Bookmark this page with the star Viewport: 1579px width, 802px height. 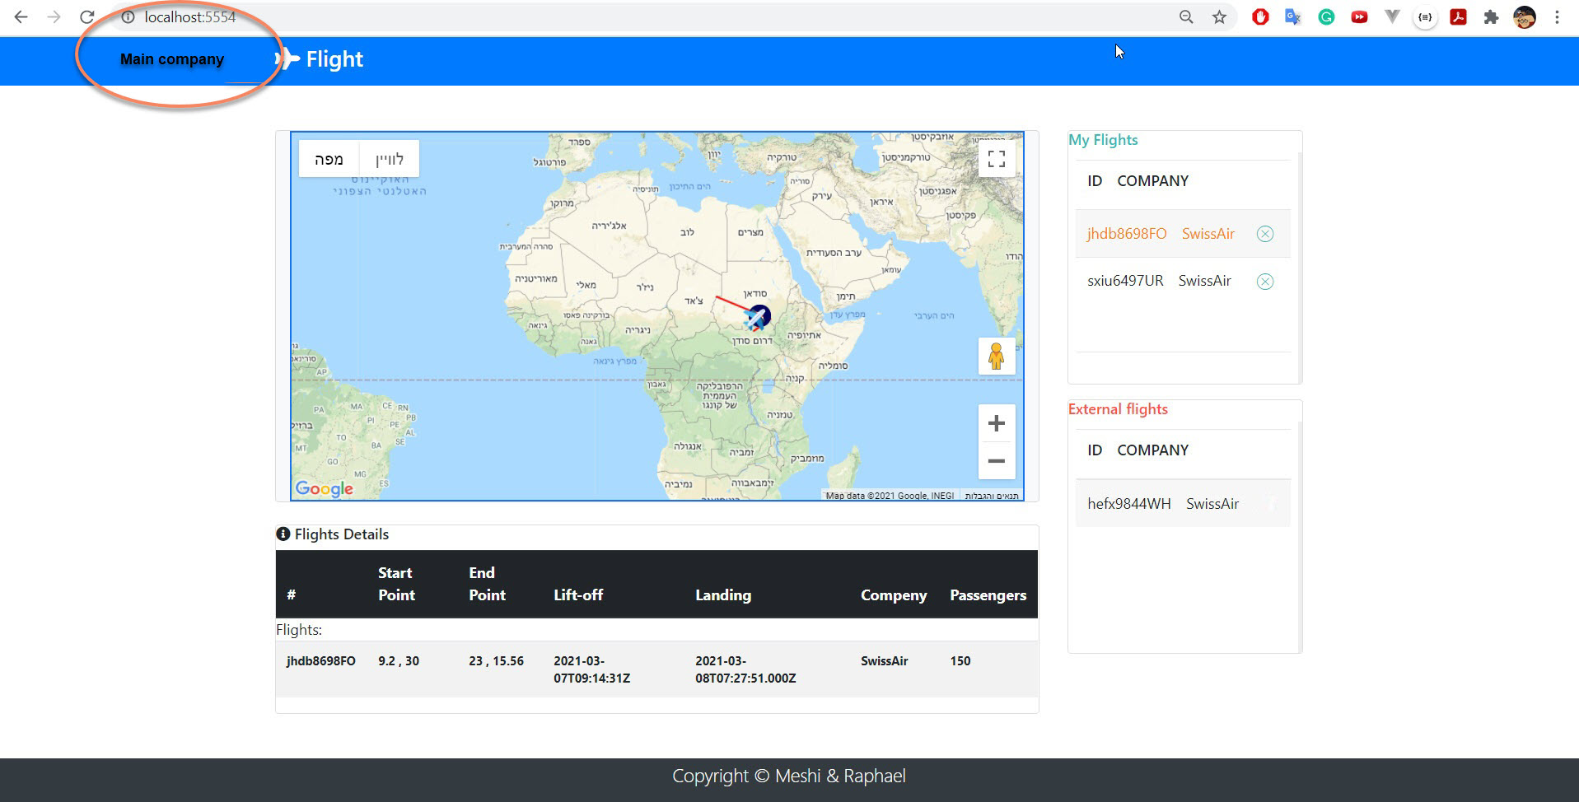[1219, 16]
